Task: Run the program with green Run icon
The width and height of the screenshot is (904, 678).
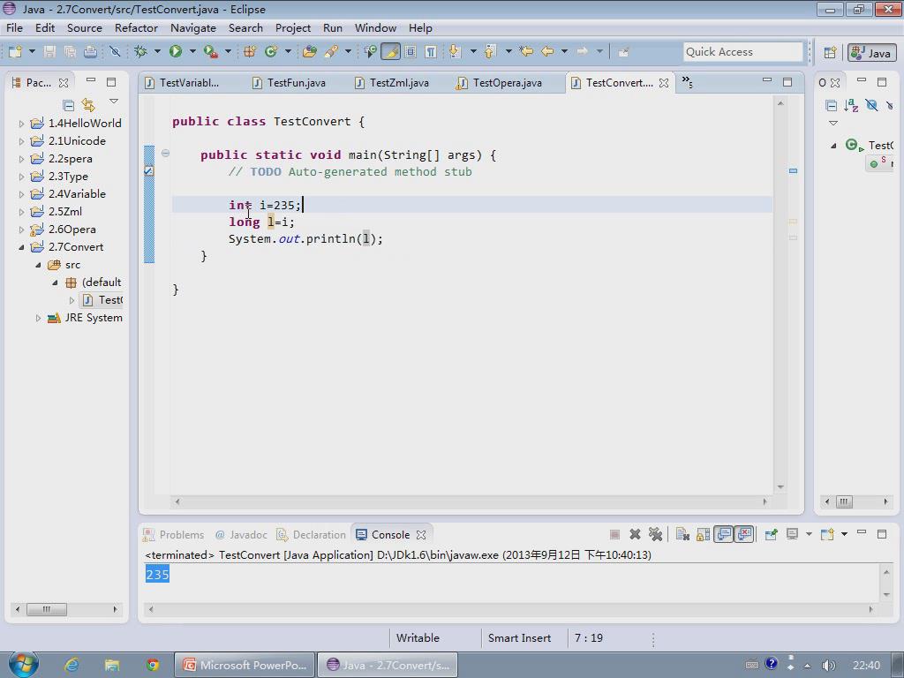Action: [176, 52]
